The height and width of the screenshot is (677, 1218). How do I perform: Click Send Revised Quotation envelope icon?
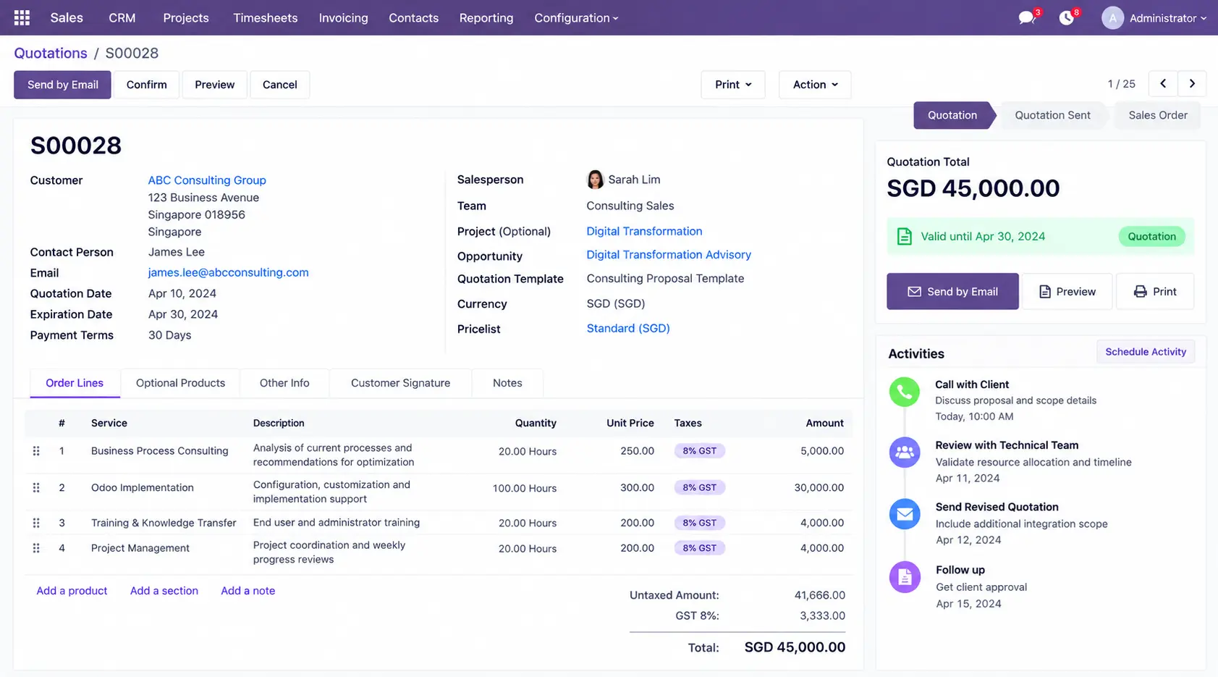click(905, 514)
